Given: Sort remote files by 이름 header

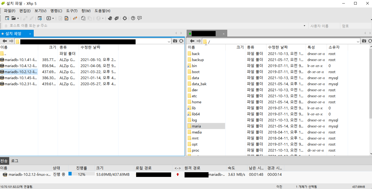Looking at the screenshot, I should (x=206, y=47).
